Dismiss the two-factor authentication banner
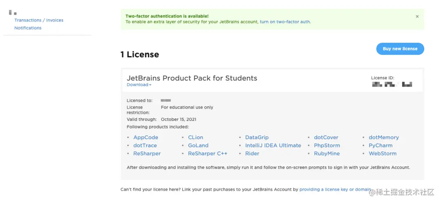This screenshot has width=441, height=203. pyautogui.click(x=417, y=17)
